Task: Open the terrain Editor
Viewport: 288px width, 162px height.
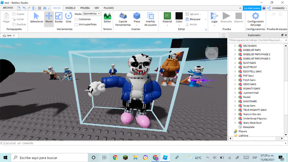Action: pos(108,18)
